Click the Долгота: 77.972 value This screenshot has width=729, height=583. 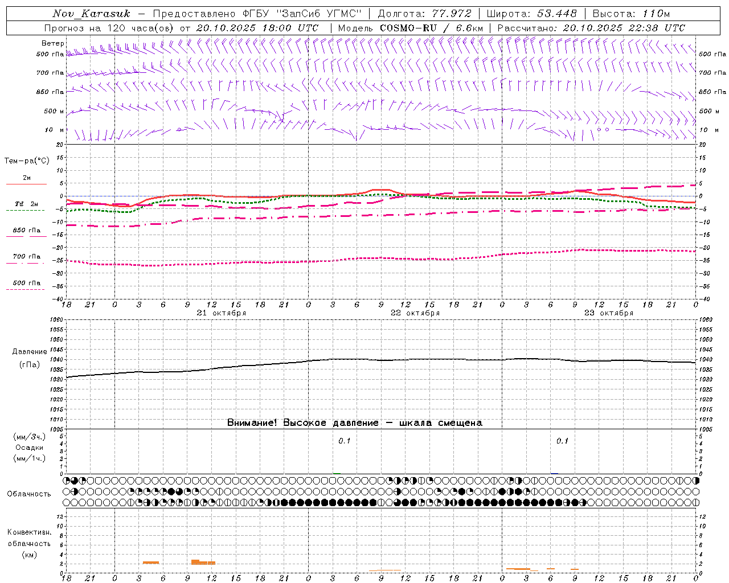425,14
